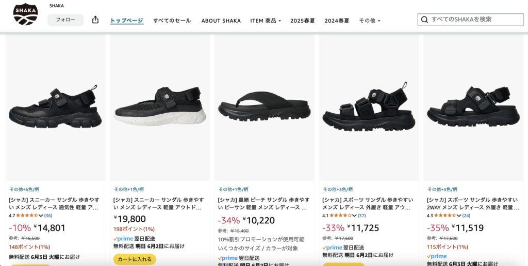Image resolution: width=528 pixels, height=266 pixels.
Task: Open the すべてのセール tab
Action: [172, 21]
